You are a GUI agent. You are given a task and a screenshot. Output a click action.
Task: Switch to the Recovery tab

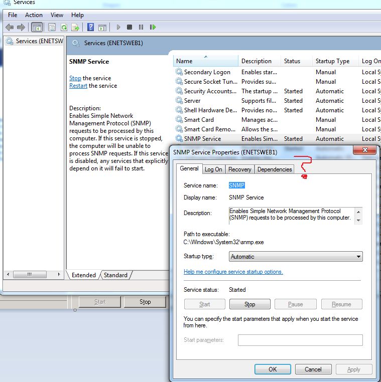point(240,169)
